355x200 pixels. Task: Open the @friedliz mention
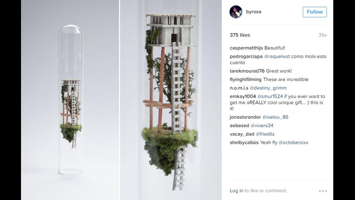click(265, 134)
